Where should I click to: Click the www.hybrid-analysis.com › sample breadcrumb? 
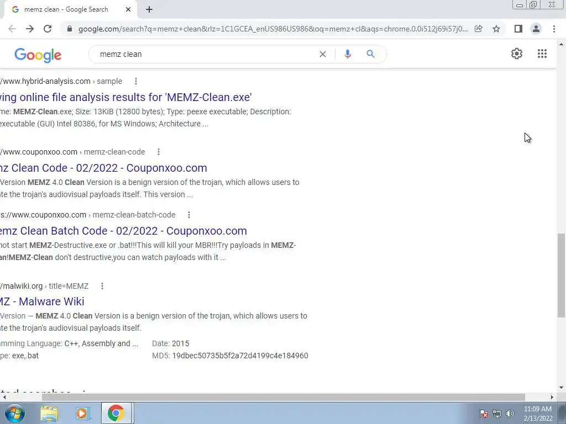(x=61, y=81)
